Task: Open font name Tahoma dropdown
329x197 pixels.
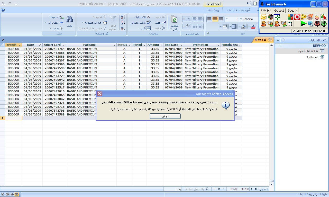Action: [x=241, y=19]
